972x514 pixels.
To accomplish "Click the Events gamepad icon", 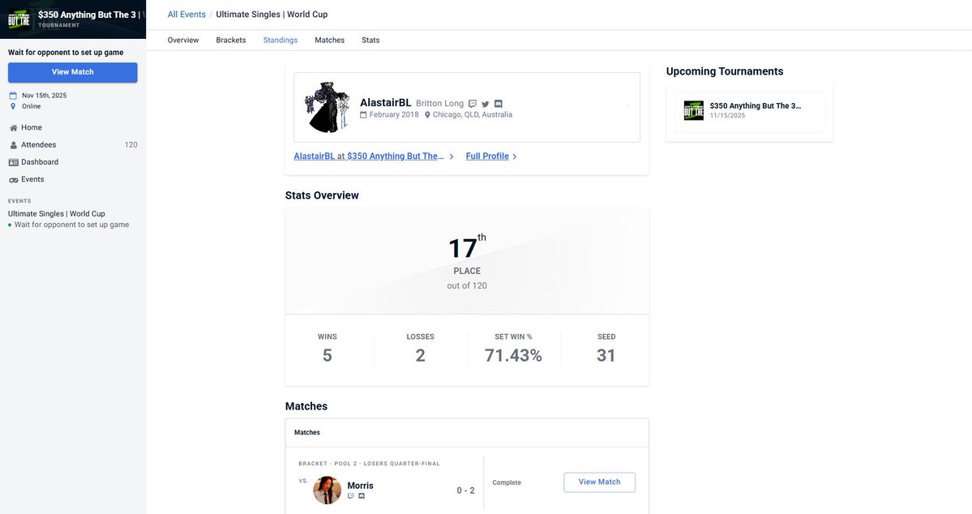I will [x=13, y=180].
